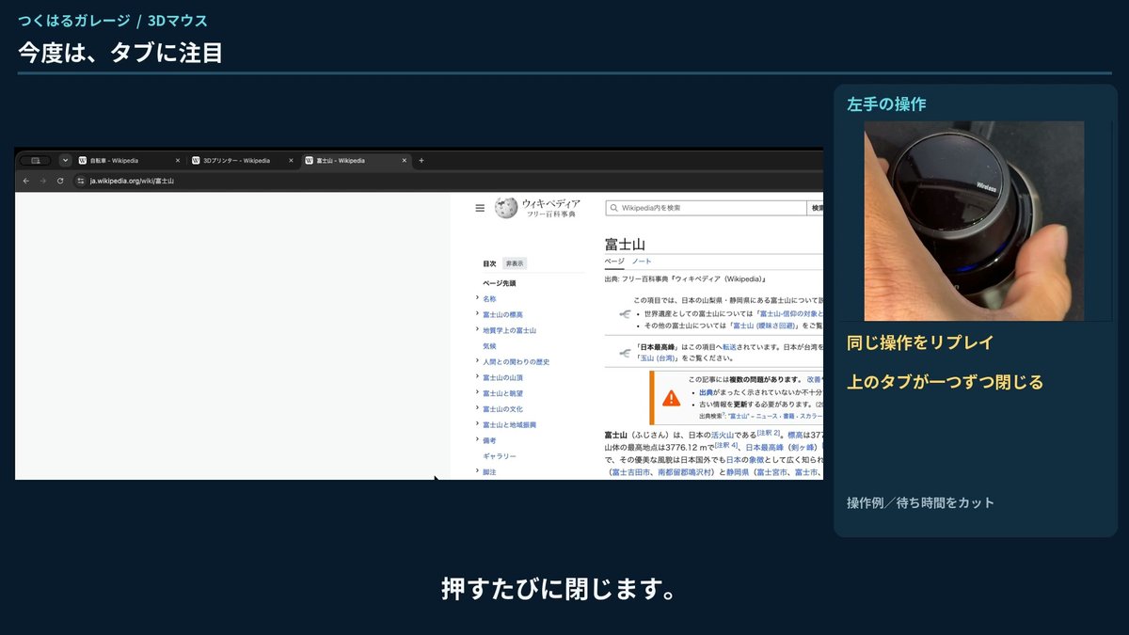1129x635 pixels.
Task: Click the 左手の操作 panel heading
Action: coord(886,103)
